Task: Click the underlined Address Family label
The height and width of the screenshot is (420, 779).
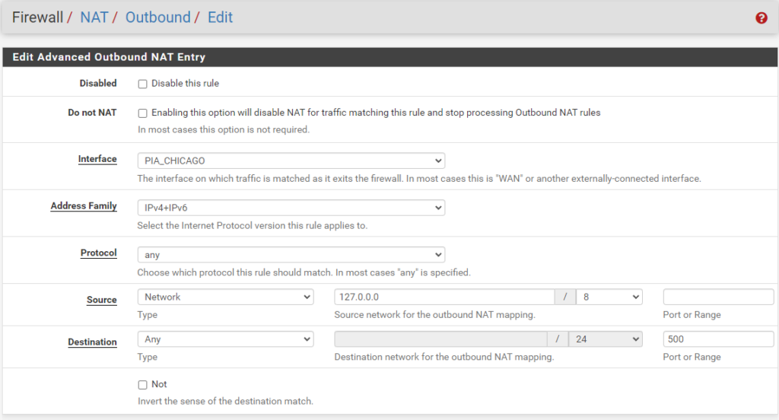Action: (84, 206)
